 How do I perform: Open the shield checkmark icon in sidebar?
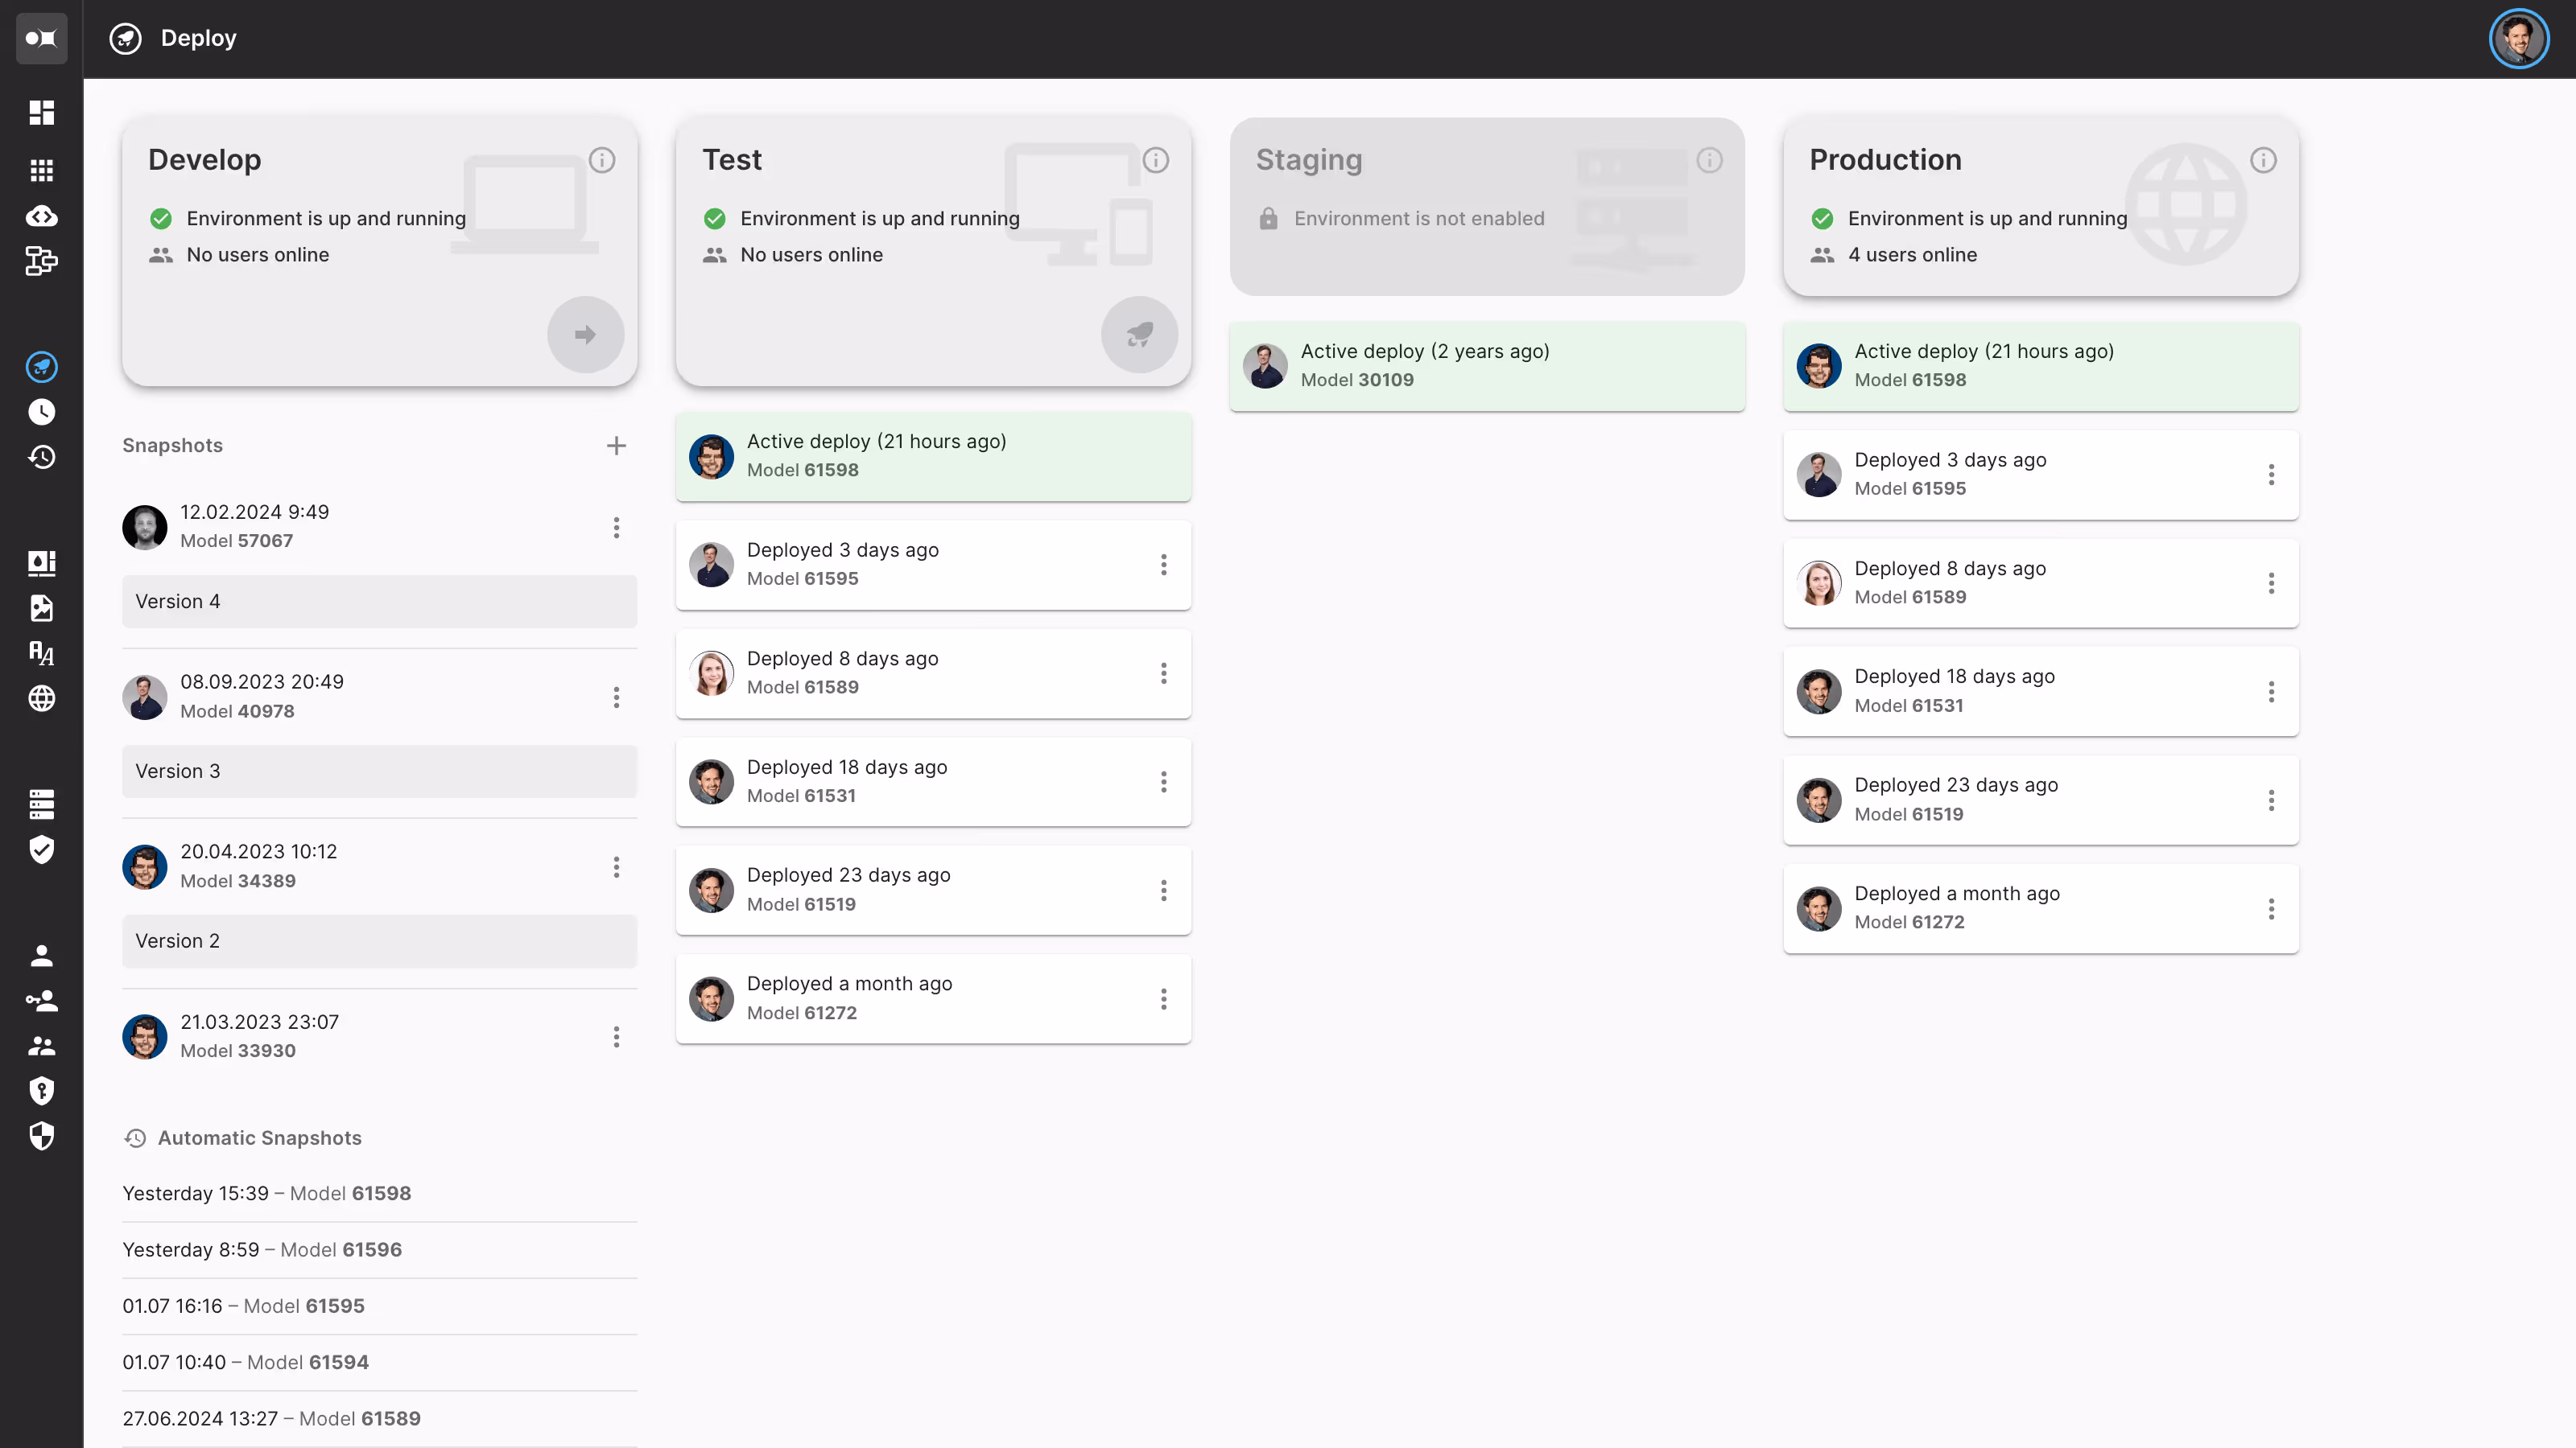pyautogui.click(x=41, y=849)
